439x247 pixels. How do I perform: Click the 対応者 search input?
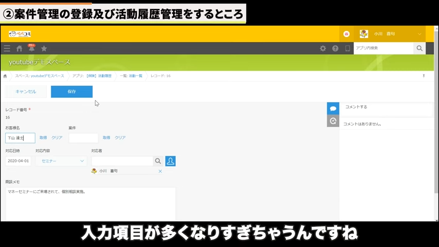[x=122, y=161]
